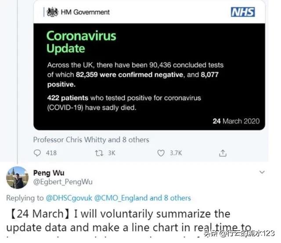Retweet the Coronavirus Update tweet

[99, 153]
